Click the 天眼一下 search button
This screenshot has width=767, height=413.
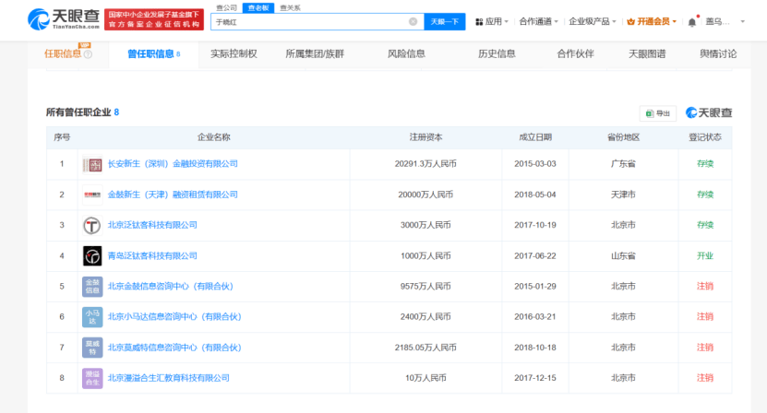[x=444, y=21]
